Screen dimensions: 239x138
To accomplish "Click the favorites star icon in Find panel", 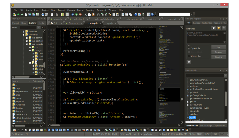I will point(219,28).
